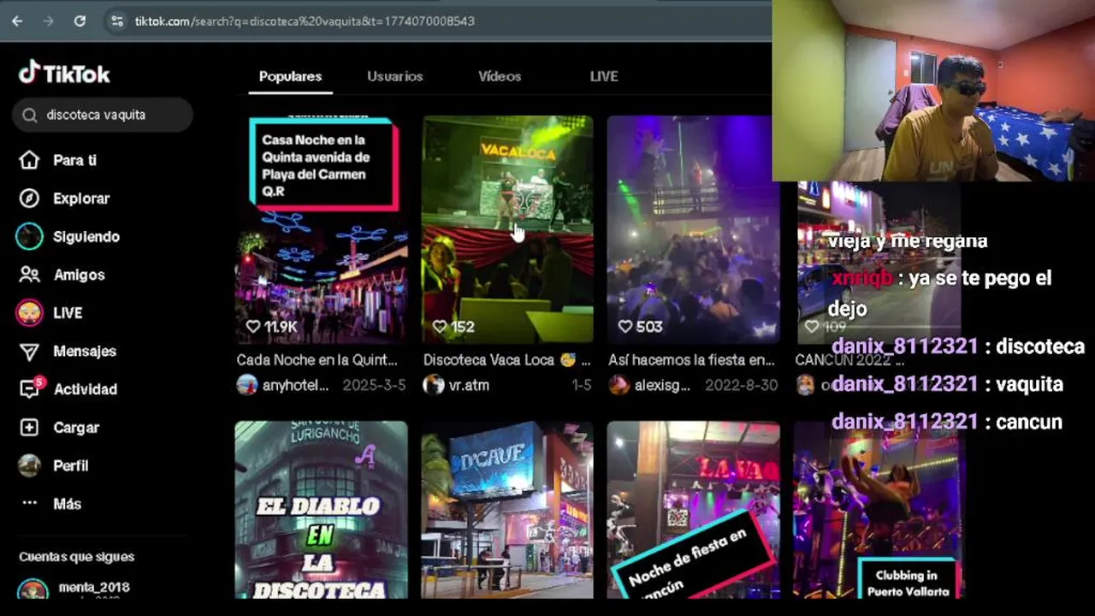
Task: Reload the page with the refresh icon
Action: click(x=80, y=21)
